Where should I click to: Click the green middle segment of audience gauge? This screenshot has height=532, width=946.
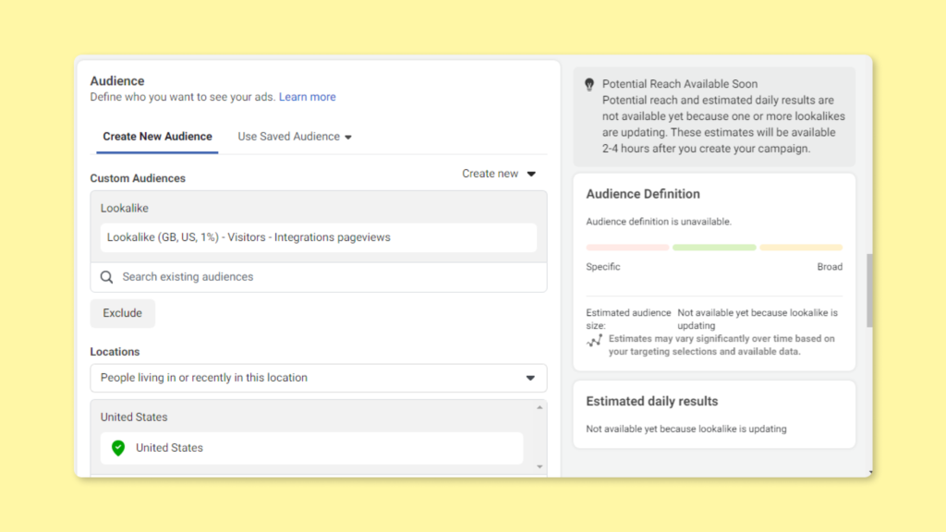(x=714, y=248)
